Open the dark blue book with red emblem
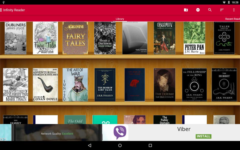The height and width of the screenshot is (150, 240). [x=135, y=85]
